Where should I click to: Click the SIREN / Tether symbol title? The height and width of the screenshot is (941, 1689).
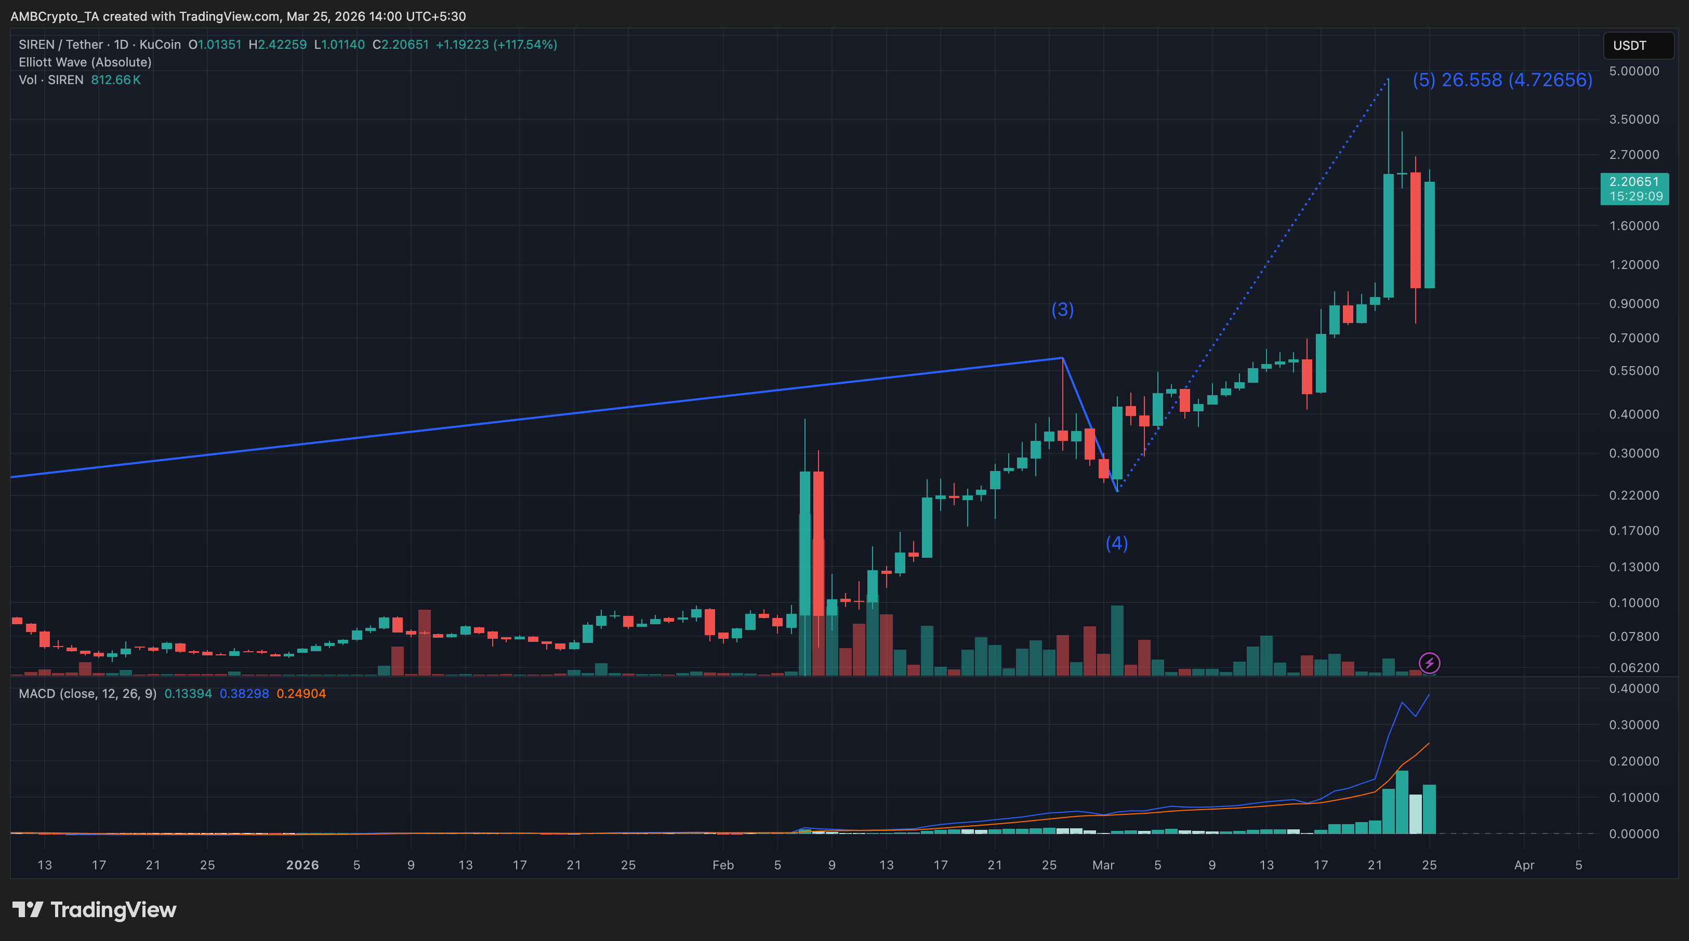pos(61,45)
